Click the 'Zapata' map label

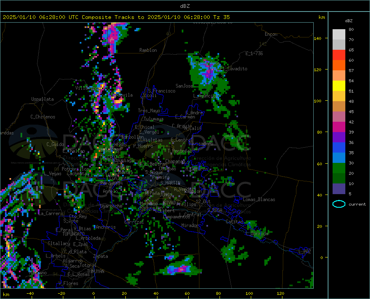click(101, 256)
